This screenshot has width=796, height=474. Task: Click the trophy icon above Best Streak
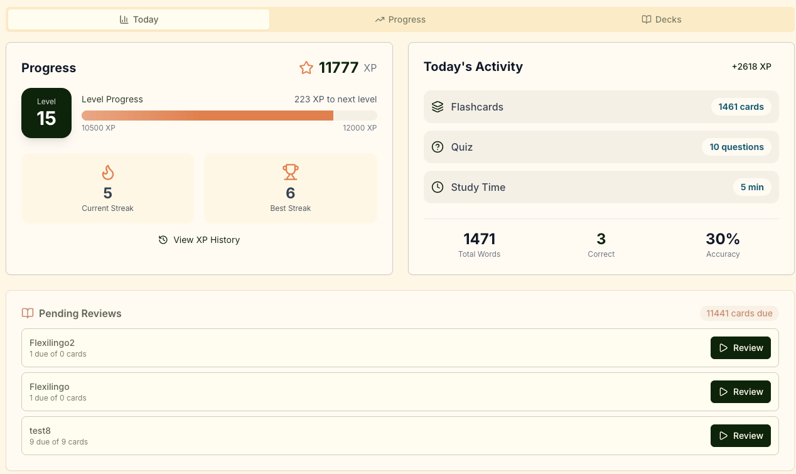click(x=290, y=172)
